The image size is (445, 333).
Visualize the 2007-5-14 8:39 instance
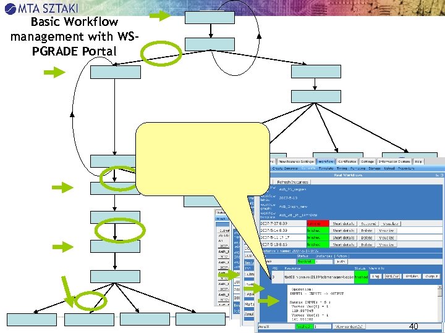[386, 231]
